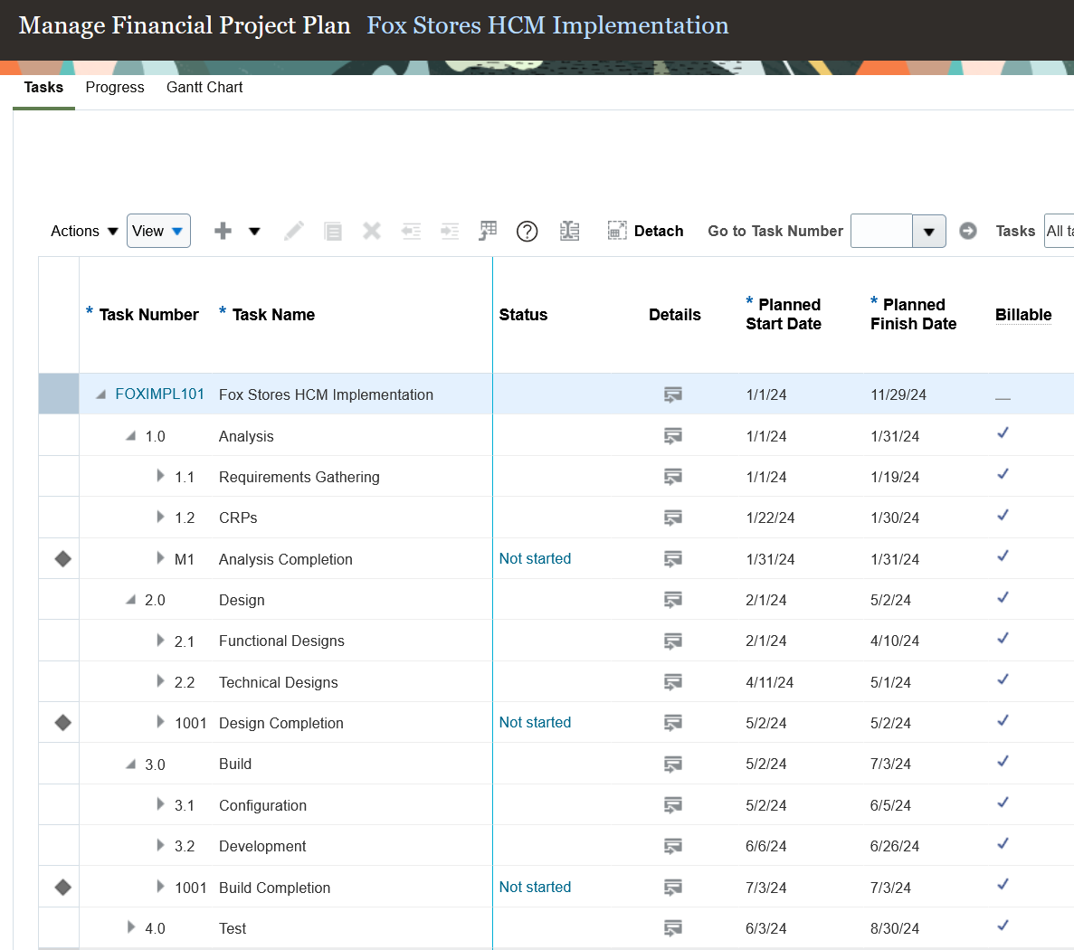Click Not started status for Analysis Completion
Screen dimensions: 1074x950
535,558
